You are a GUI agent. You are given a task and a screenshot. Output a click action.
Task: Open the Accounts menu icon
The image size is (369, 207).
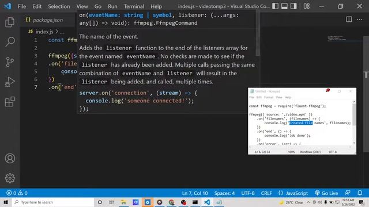click(10, 159)
